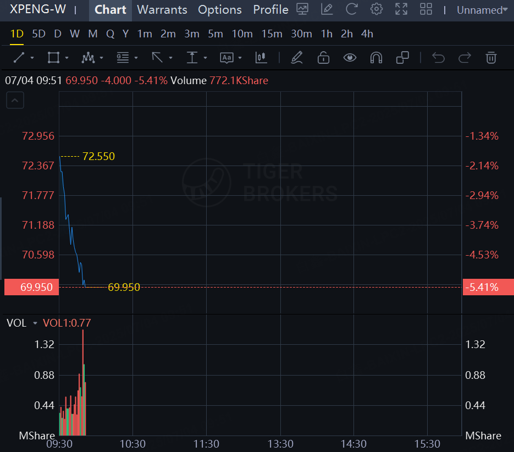Open the multi-chart grid layout
This screenshot has width=514, height=452.
coord(426,9)
